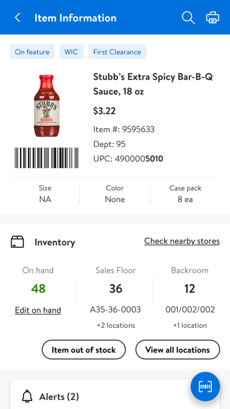Expand sales floor +2 locations
The image size is (230, 409).
[116, 326]
